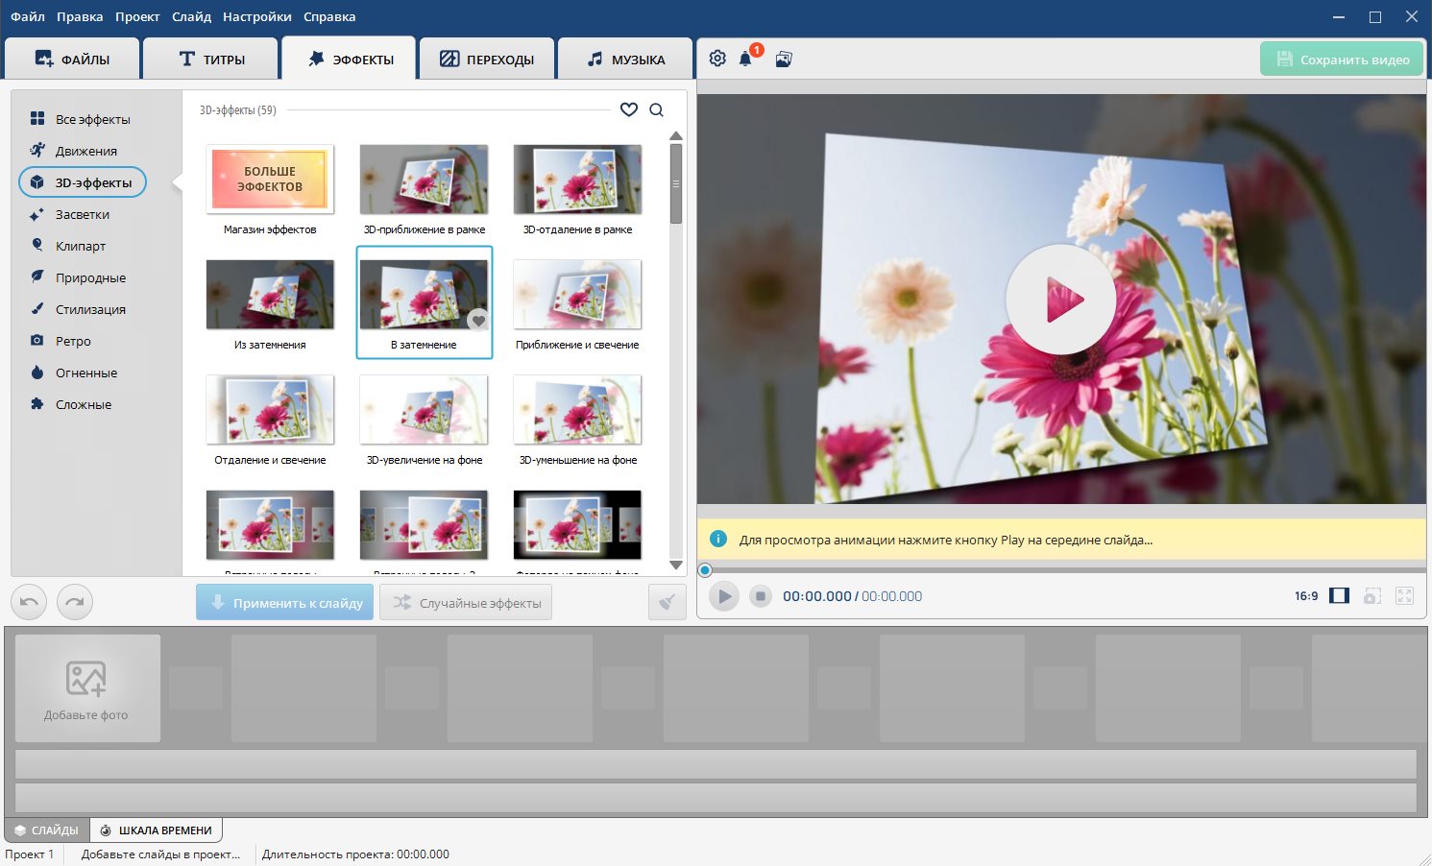Screen dimensions: 1432x866
Task: Click the notifications bell icon
Action: point(745,60)
